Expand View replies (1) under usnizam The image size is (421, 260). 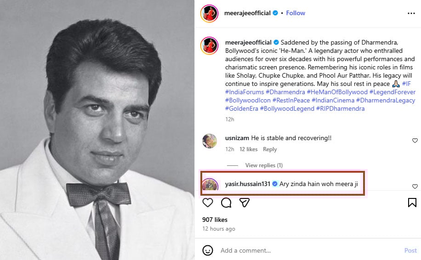pos(264,165)
